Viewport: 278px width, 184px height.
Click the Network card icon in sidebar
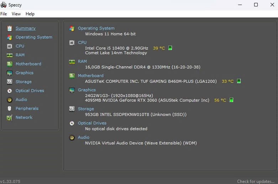tap(10, 117)
